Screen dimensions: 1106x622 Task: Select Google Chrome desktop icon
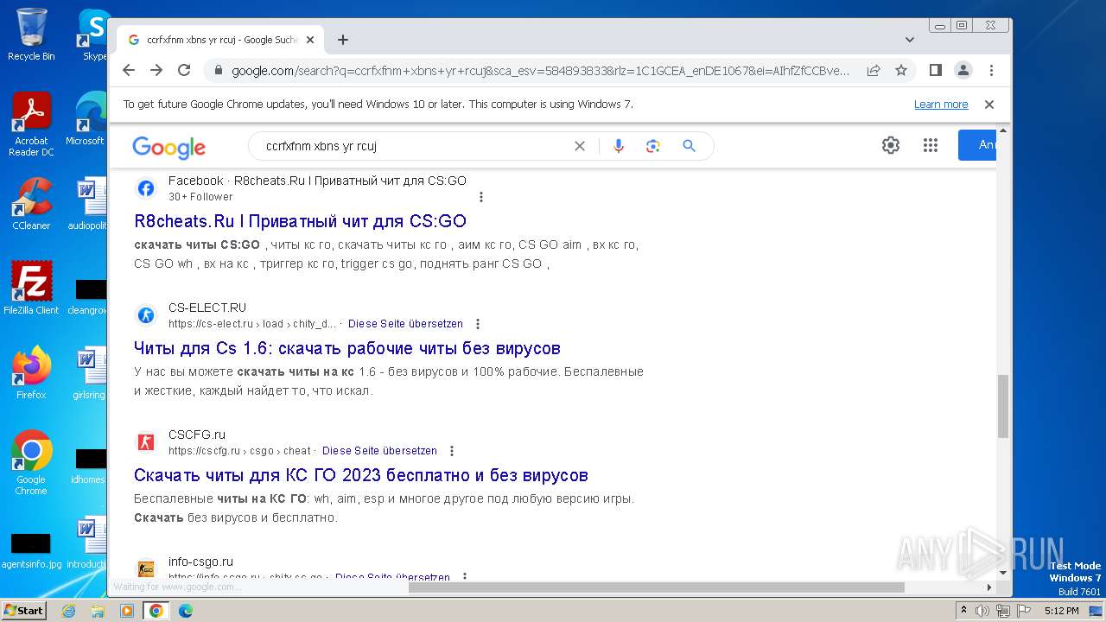point(31,462)
